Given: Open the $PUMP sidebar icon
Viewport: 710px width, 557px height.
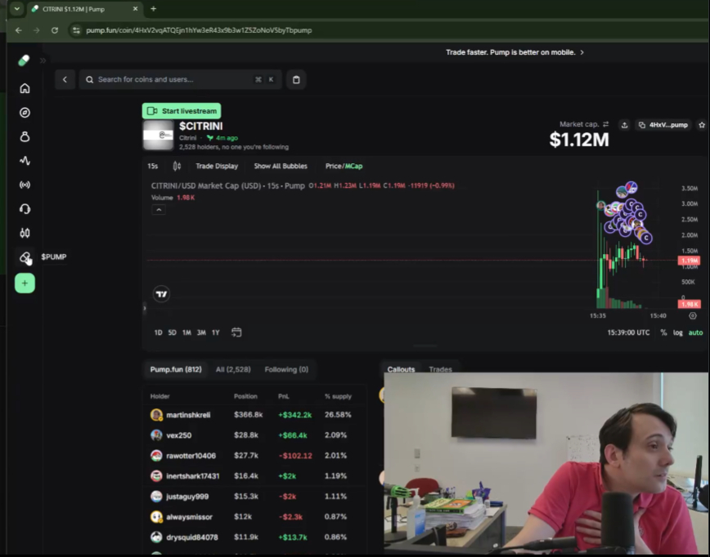Looking at the screenshot, I should 25,257.
